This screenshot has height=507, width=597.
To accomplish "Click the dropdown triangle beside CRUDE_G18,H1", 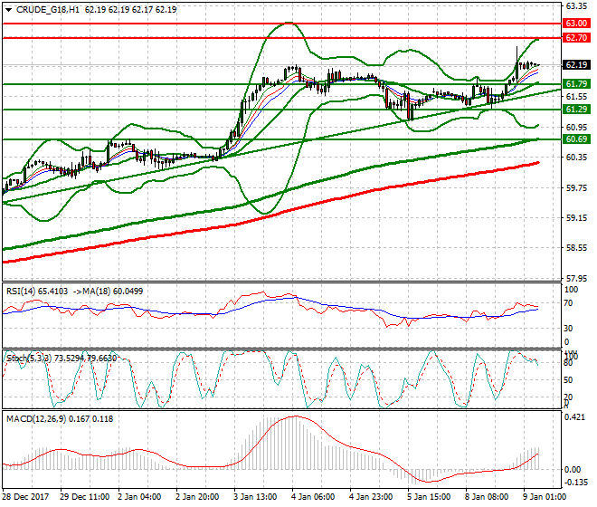I will point(8,10).
